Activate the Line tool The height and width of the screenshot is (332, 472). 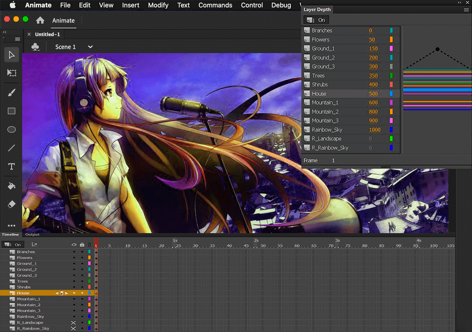click(x=11, y=148)
